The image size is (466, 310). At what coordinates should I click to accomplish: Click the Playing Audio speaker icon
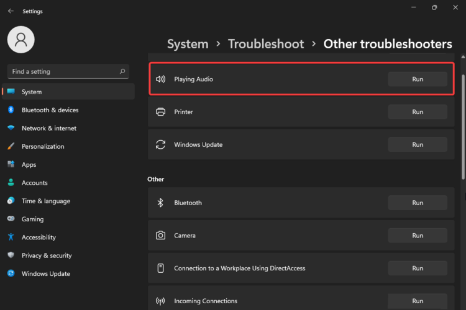160,79
